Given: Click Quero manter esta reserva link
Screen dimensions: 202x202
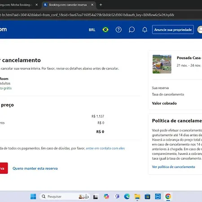Looking at the screenshot, I should [35, 168].
